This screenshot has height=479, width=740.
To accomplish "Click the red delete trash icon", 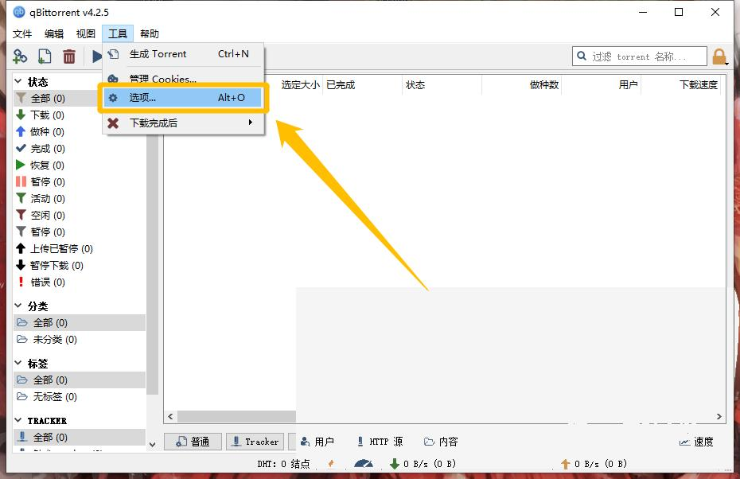I will 69,56.
